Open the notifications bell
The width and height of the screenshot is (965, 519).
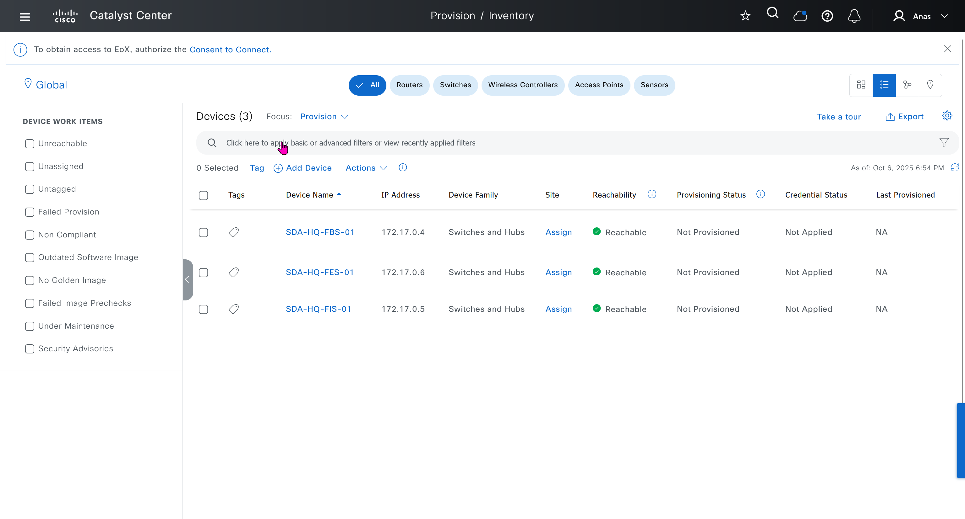[x=854, y=16]
